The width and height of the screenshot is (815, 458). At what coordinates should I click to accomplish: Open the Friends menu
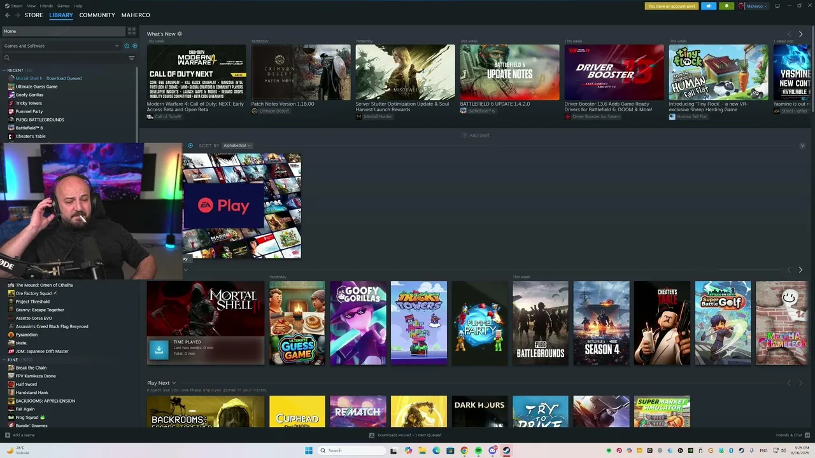[x=46, y=6]
